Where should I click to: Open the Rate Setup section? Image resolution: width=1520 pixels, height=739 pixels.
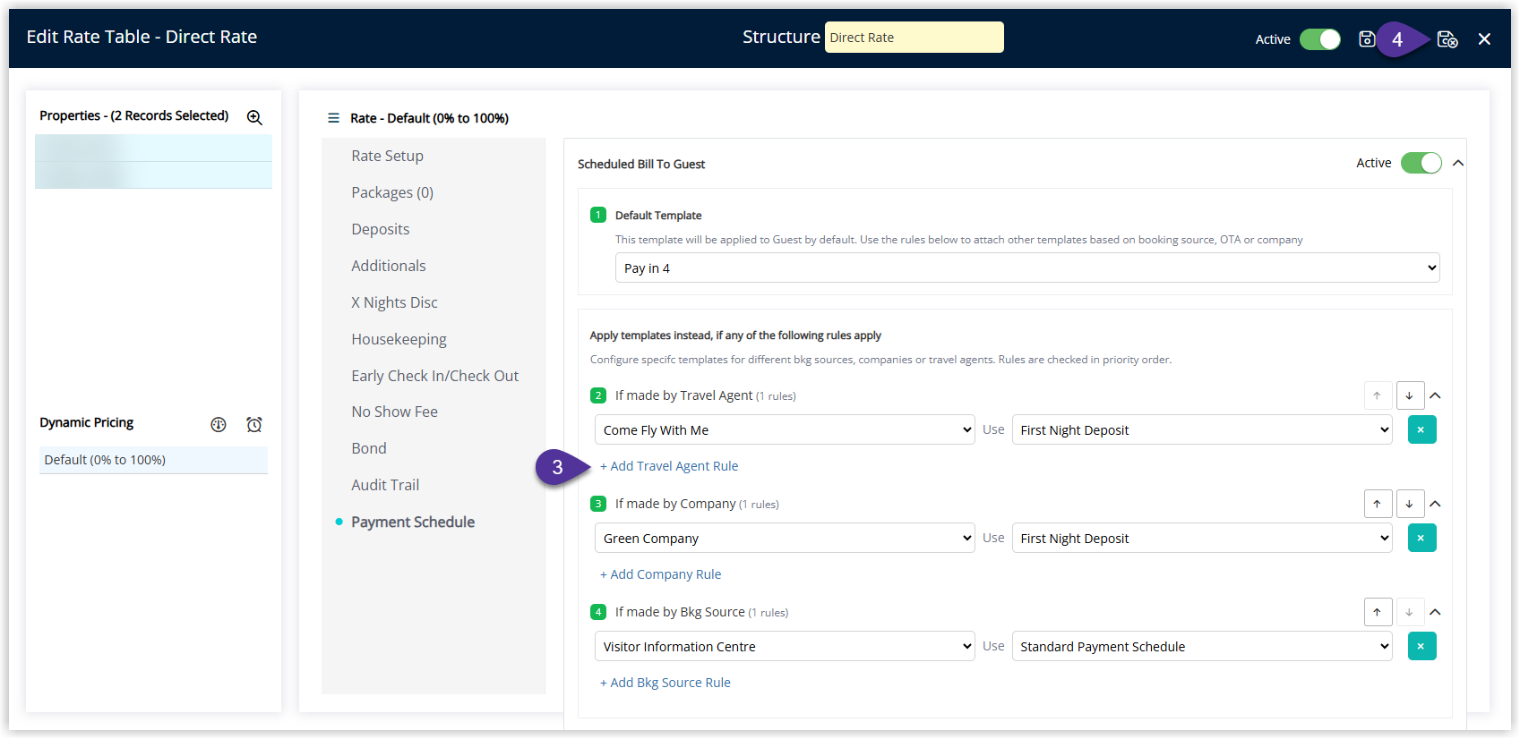pyautogui.click(x=387, y=156)
